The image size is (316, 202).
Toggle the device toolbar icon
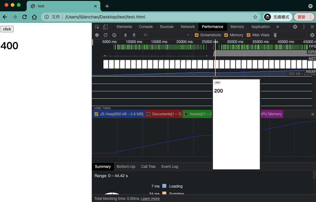pos(105,27)
